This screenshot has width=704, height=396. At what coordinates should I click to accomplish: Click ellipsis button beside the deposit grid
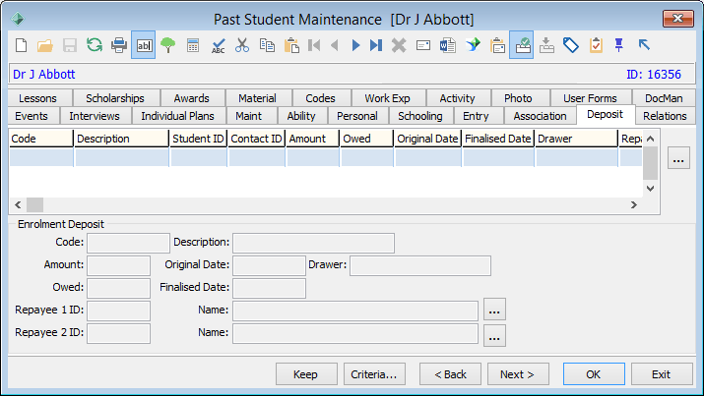pos(678,157)
